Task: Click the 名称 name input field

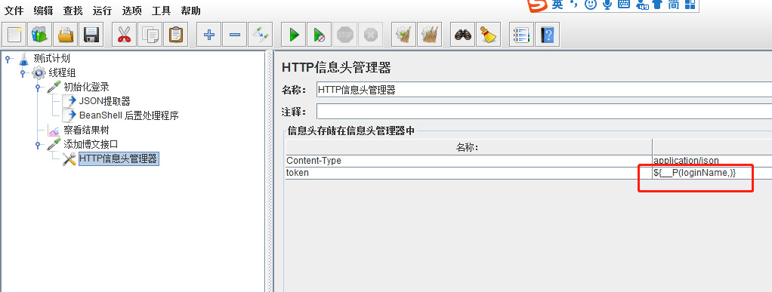Action: (x=545, y=90)
